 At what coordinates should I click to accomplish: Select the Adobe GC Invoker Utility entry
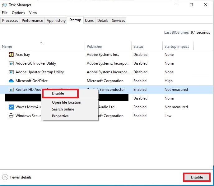click(36, 63)
